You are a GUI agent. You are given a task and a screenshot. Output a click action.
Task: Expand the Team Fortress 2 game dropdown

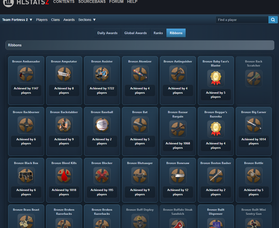tap(17, 20)
